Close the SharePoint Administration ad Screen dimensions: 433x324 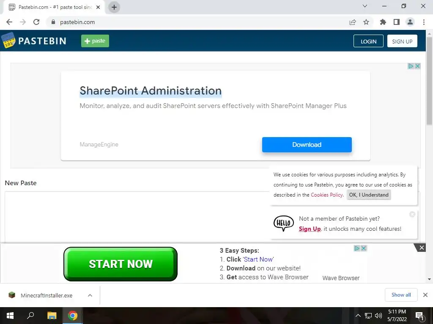coord(417,66)
